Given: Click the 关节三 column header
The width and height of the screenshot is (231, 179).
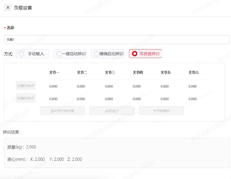Looking at the screenshot, I should (x=110, y=73).
